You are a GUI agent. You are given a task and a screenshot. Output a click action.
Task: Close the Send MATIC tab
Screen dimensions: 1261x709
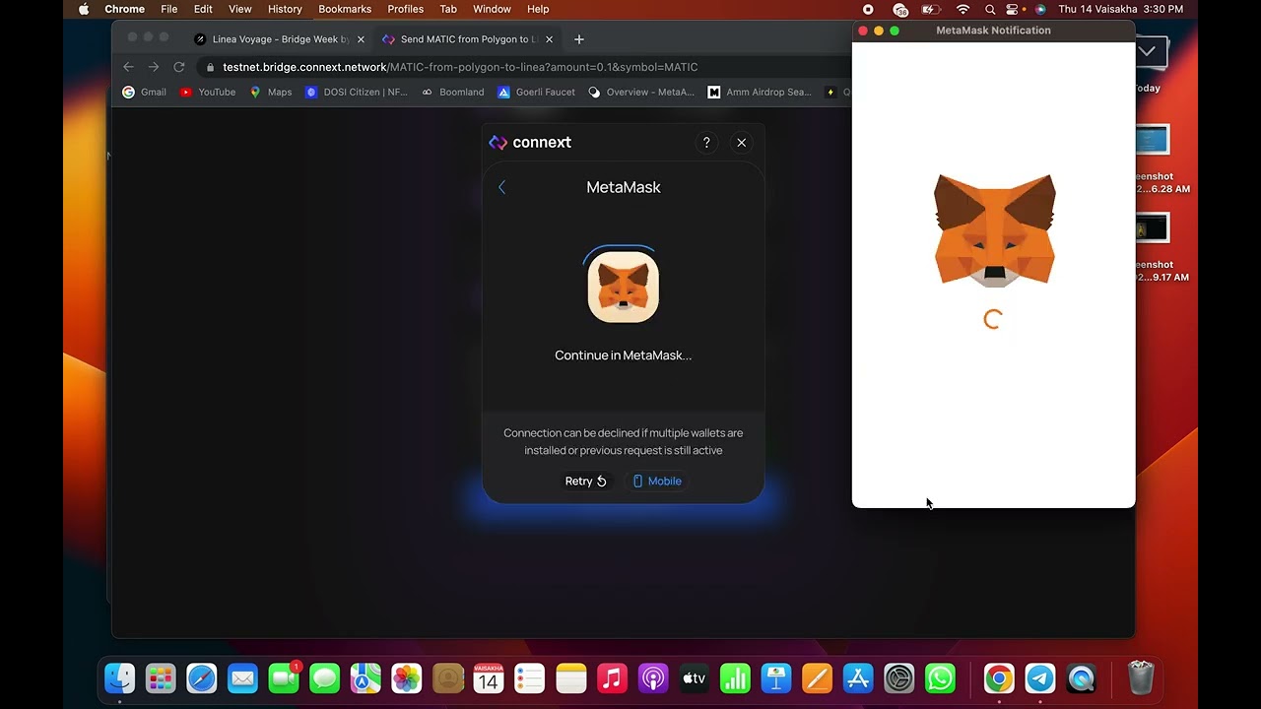pyautogui.click(x=549, y=39)
